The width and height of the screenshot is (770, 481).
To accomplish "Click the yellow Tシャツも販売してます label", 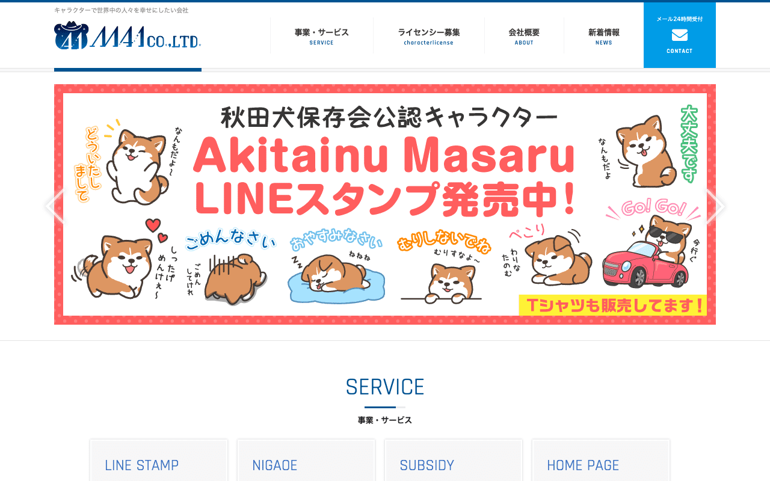I will [x=612, y=305].
